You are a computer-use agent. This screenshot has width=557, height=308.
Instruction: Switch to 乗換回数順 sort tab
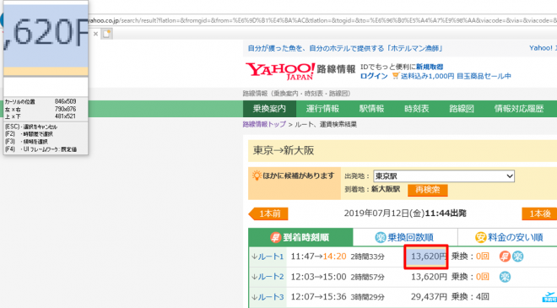pos(405,237)
